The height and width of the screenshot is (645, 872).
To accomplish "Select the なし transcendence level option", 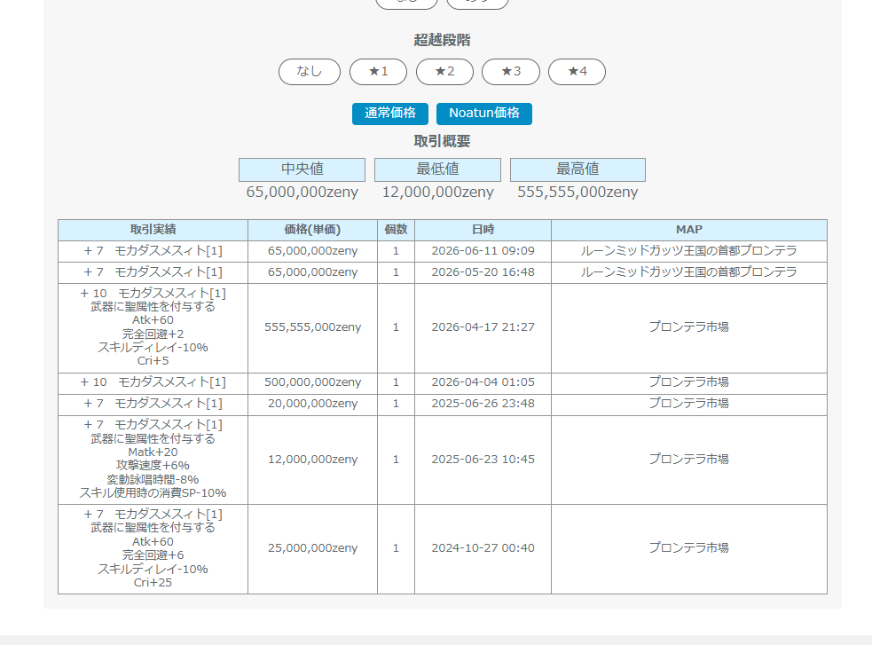I will pos(310,72).
